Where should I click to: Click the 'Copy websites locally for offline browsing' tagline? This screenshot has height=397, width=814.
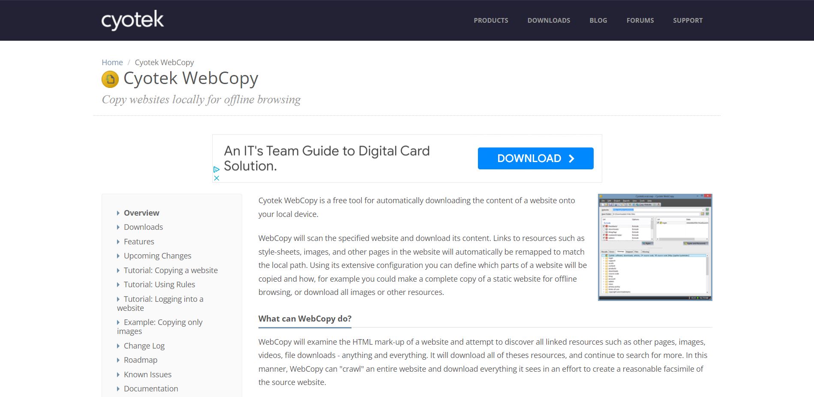[201, 99]
